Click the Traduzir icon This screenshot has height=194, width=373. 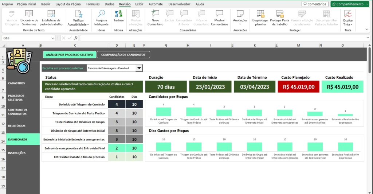coord(119,14)
